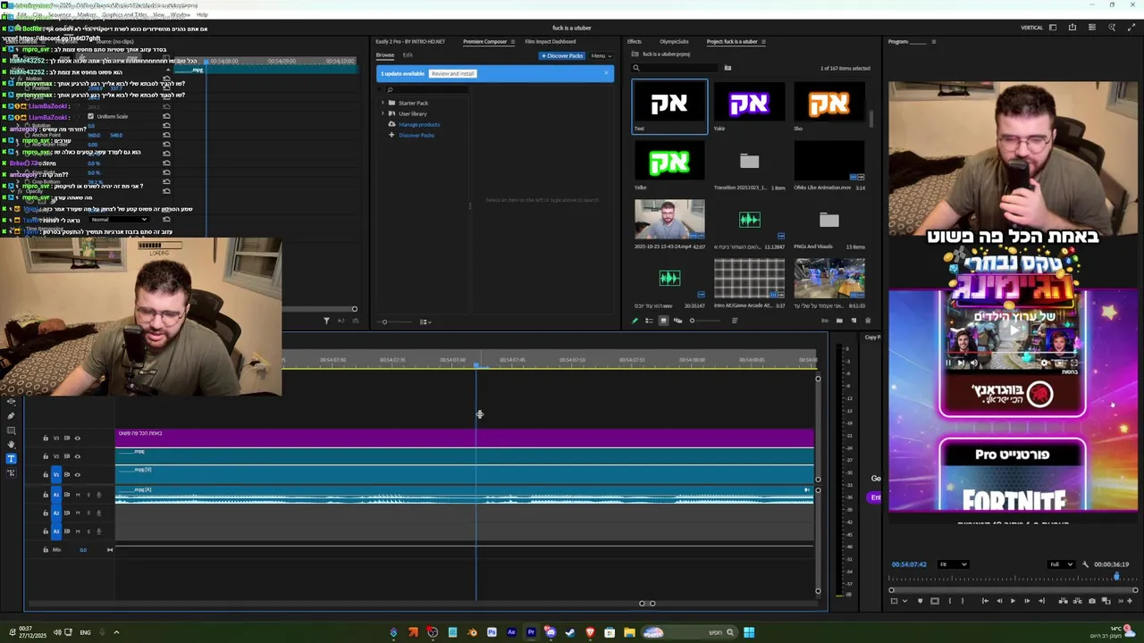Open the Manage products link
Viewport: 1144px width, 643px height.
[419, 124]
